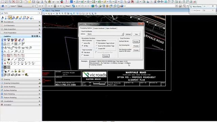Click the highlighted Move tool icon in Tasks
217x122 pixels.
(x=10, y=18)
